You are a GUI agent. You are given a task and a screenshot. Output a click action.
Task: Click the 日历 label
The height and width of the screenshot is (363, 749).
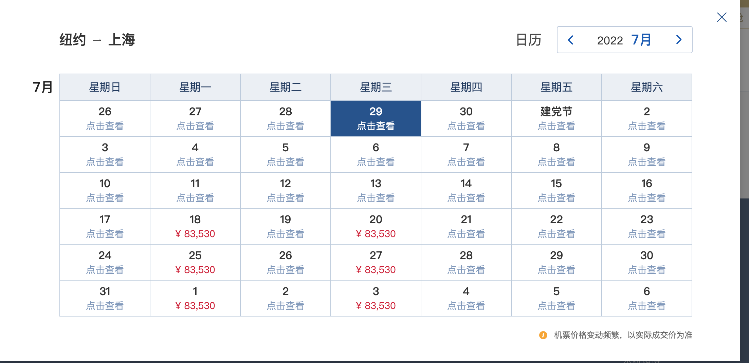(x=528, y=40)
